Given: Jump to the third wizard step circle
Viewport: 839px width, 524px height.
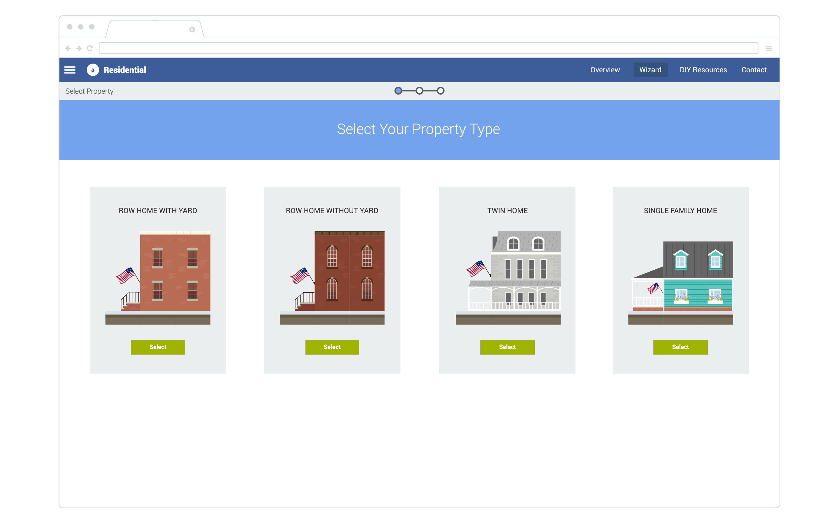Looking at the screenshot, I should [440, 91].
